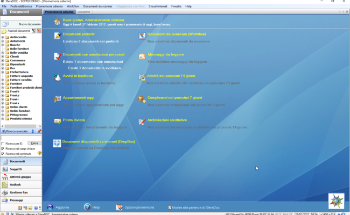Image resolution: width=350 pixels, height=215 pixels.
Task: Open the Soggetti section
Action: pyautogui.click(x=21, y=169)
